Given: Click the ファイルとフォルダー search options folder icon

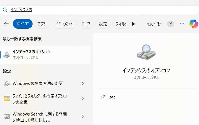Looking at the screenshot, I should (7, 99).
